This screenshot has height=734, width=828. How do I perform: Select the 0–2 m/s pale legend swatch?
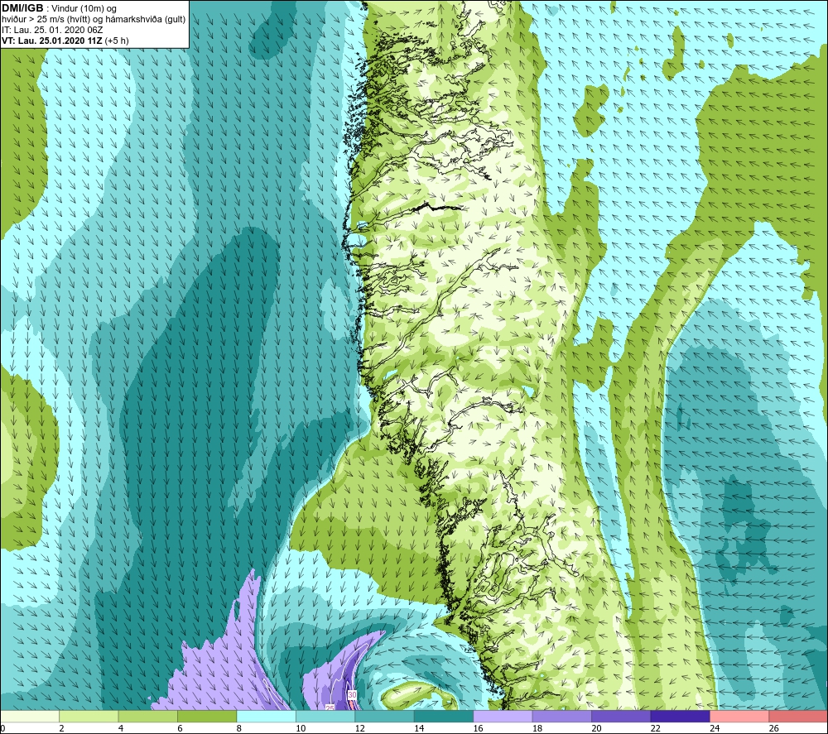(30, 717)
